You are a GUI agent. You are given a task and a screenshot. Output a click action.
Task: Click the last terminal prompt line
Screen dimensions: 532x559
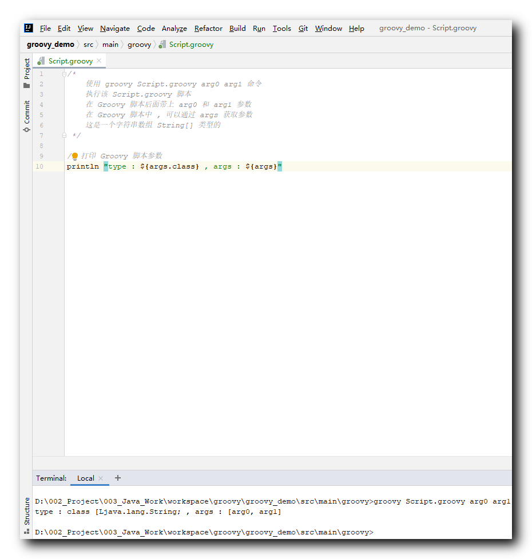tap(204, 532)
